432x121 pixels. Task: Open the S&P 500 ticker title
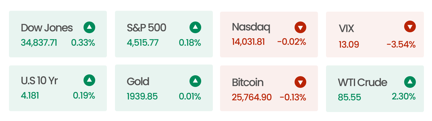(146, 28)
